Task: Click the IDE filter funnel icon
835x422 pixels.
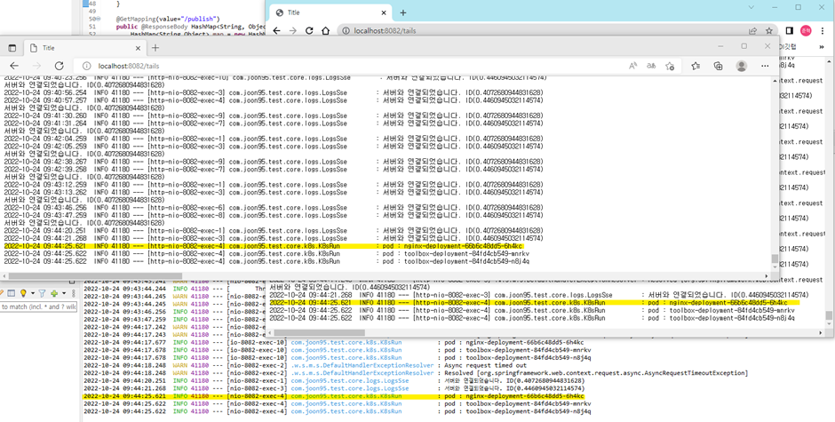Action: tap(42, 293)
